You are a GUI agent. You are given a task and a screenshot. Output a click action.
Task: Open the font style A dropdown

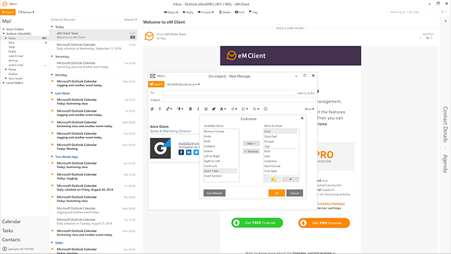223,109
